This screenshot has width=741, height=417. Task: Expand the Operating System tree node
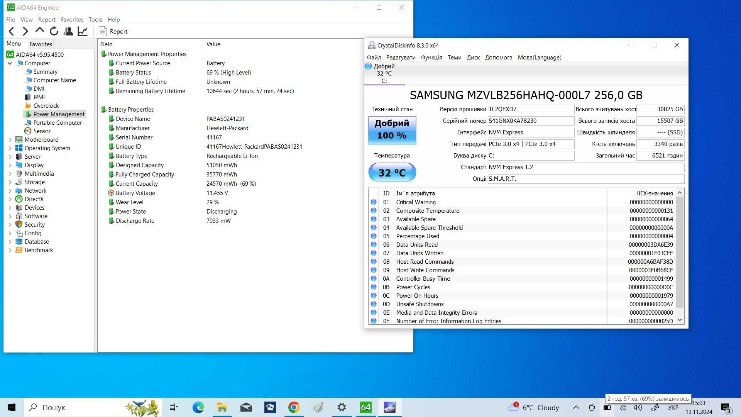10,148
